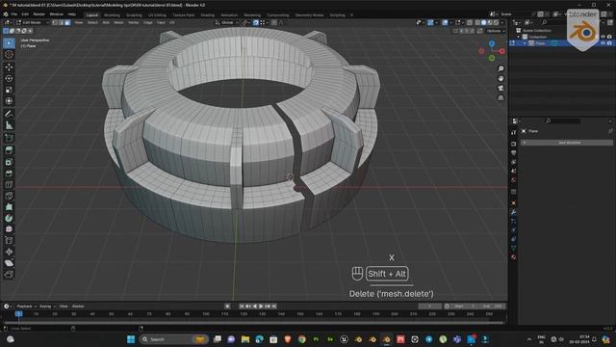This screenshot has height=347, width=616.
Task: Open the pivot point dropdown
Action: [245, 23]
